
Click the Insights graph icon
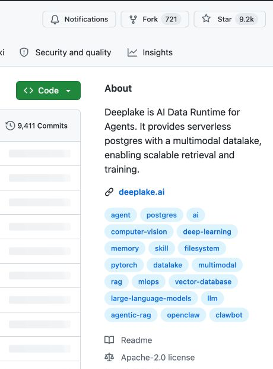click(132, 52)
